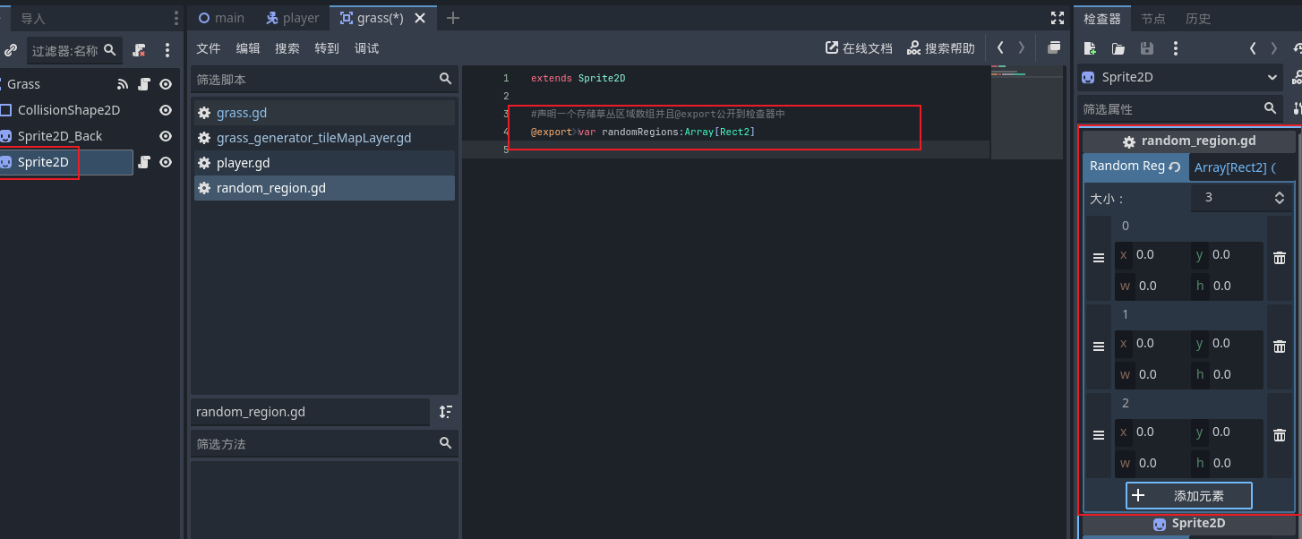Save the current resource in inspector

point(1147,48)
